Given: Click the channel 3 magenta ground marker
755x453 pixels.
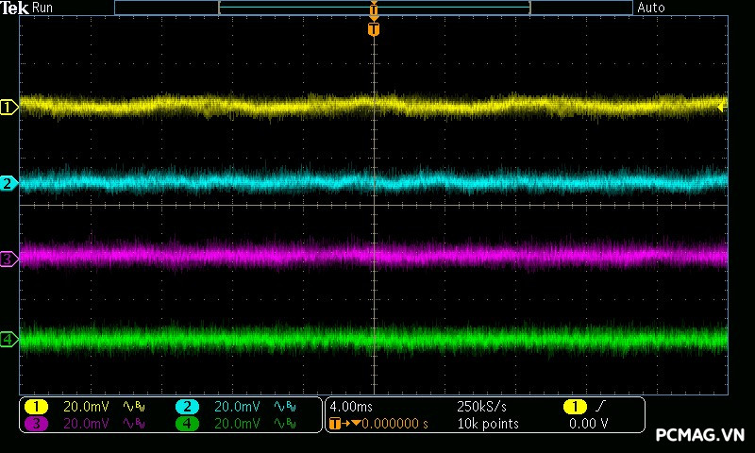Looking at the screenshot, I should (8, 258).
